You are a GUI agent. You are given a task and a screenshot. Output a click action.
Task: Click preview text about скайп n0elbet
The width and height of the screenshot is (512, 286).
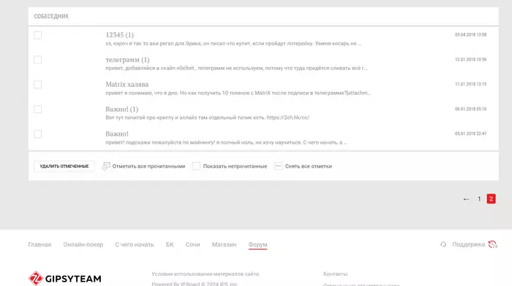(236, 68)
